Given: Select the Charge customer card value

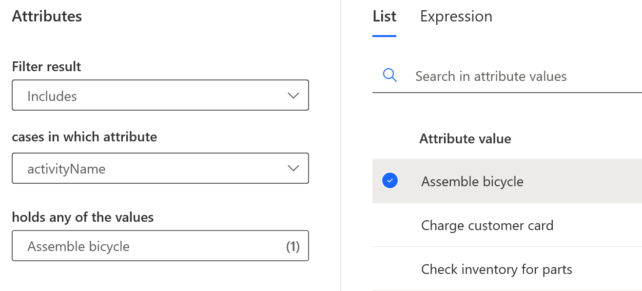Looking at the screenshot, I should point(487,225).
